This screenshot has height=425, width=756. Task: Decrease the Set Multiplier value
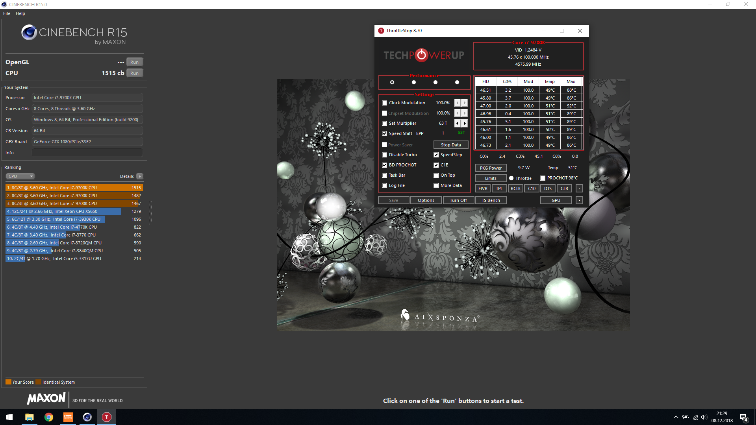pos(457,123)
